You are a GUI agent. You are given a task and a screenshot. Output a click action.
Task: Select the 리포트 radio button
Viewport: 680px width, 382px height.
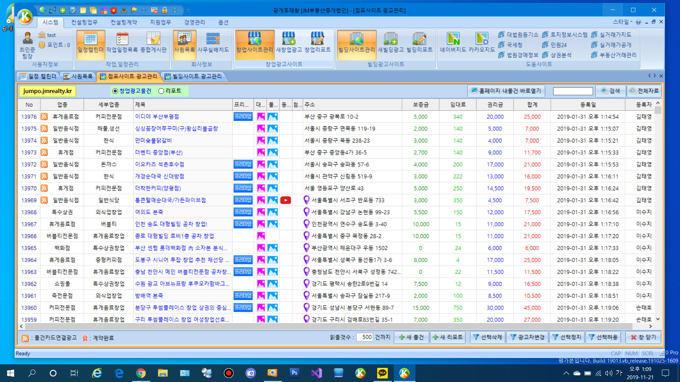click(161, 91)
